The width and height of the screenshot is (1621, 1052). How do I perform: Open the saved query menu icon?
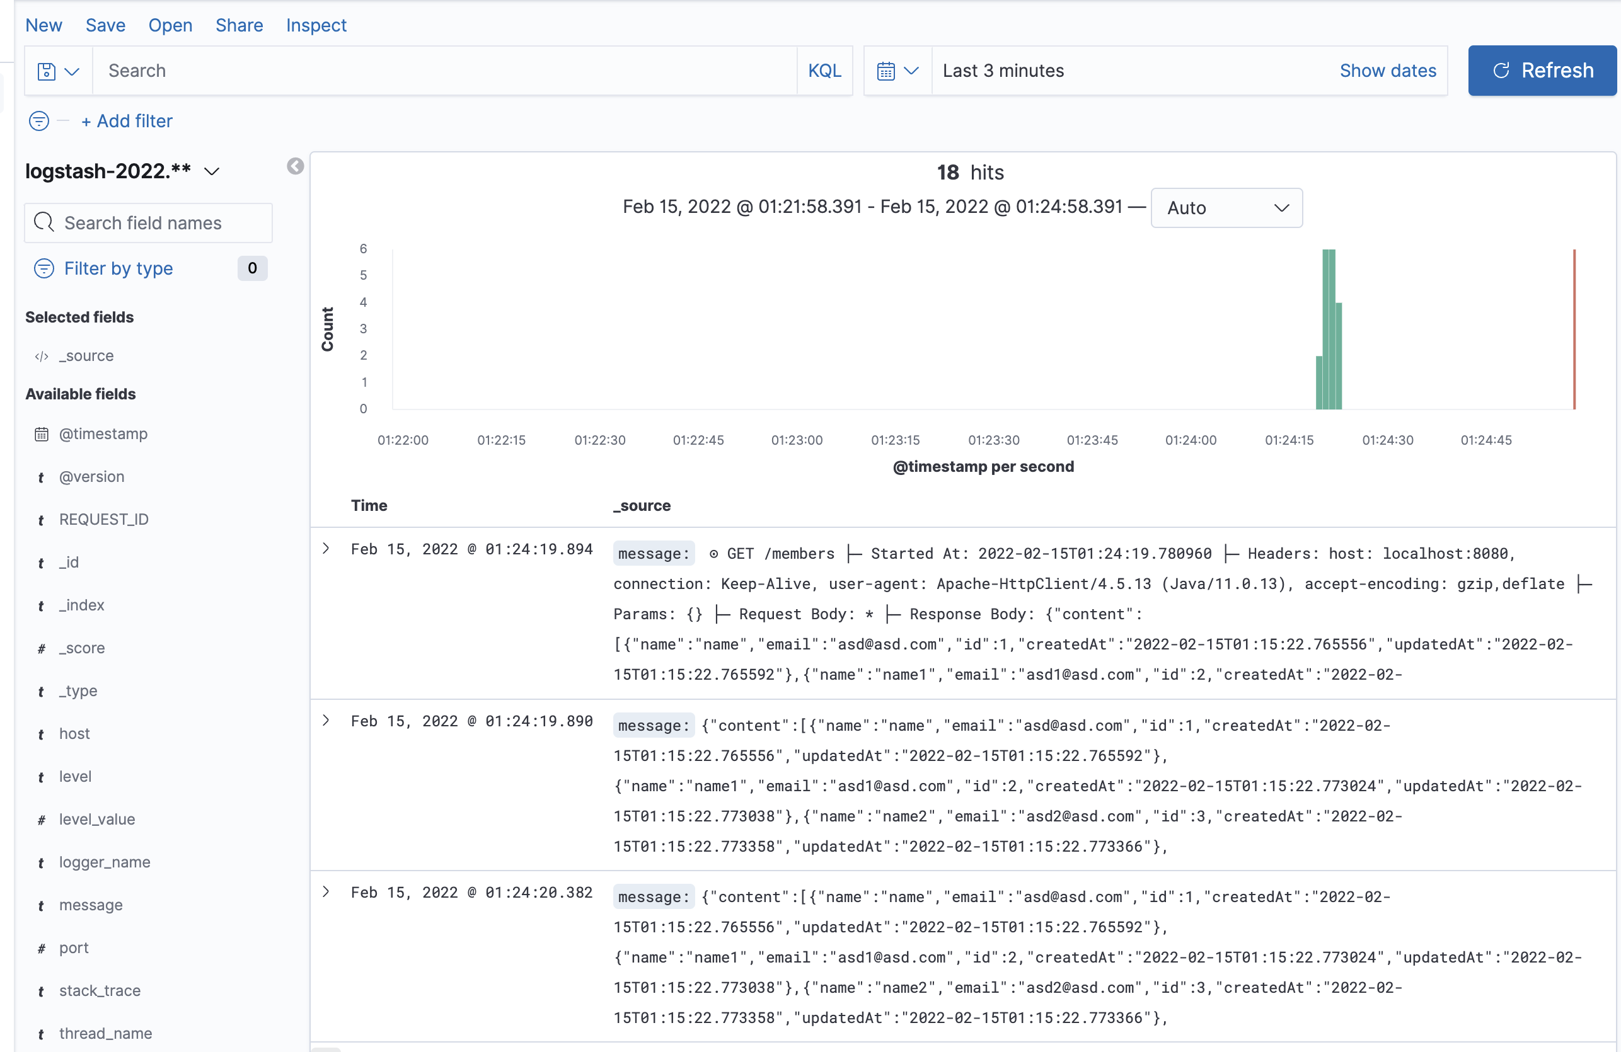pos(57,71)
